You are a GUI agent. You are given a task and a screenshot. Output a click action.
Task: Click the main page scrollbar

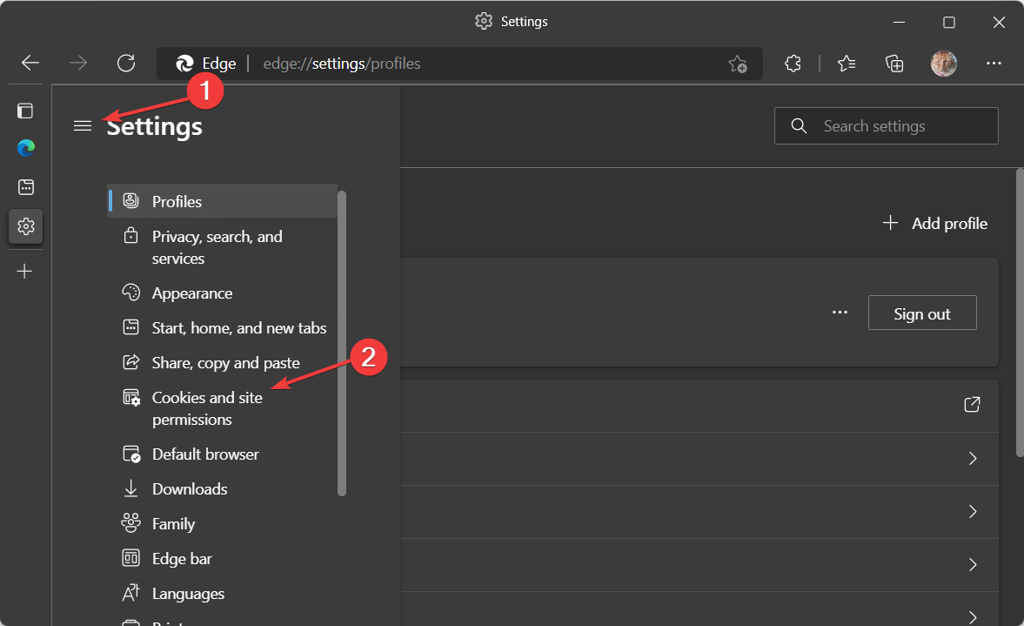click(x=1020, y=313)
